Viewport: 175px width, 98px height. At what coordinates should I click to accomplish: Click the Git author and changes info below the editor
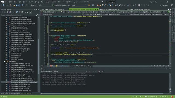pos(82,66)
